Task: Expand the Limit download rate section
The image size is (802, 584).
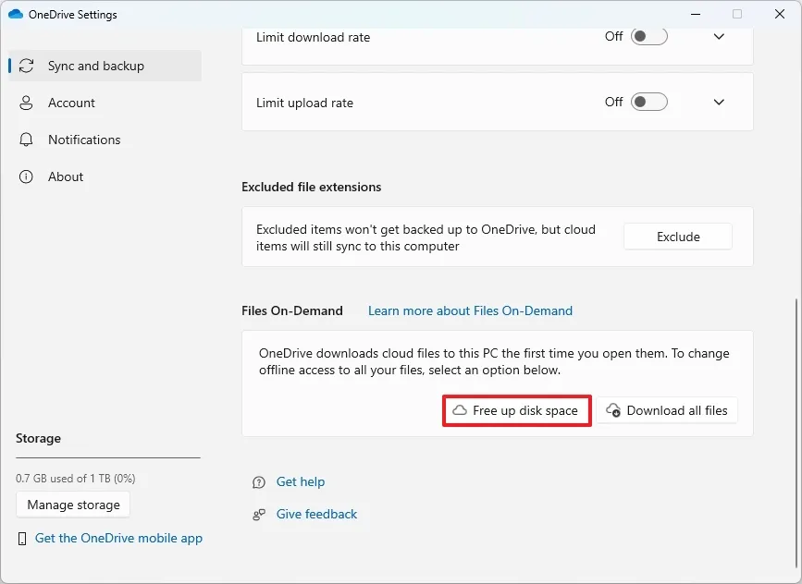Action: 719,36
